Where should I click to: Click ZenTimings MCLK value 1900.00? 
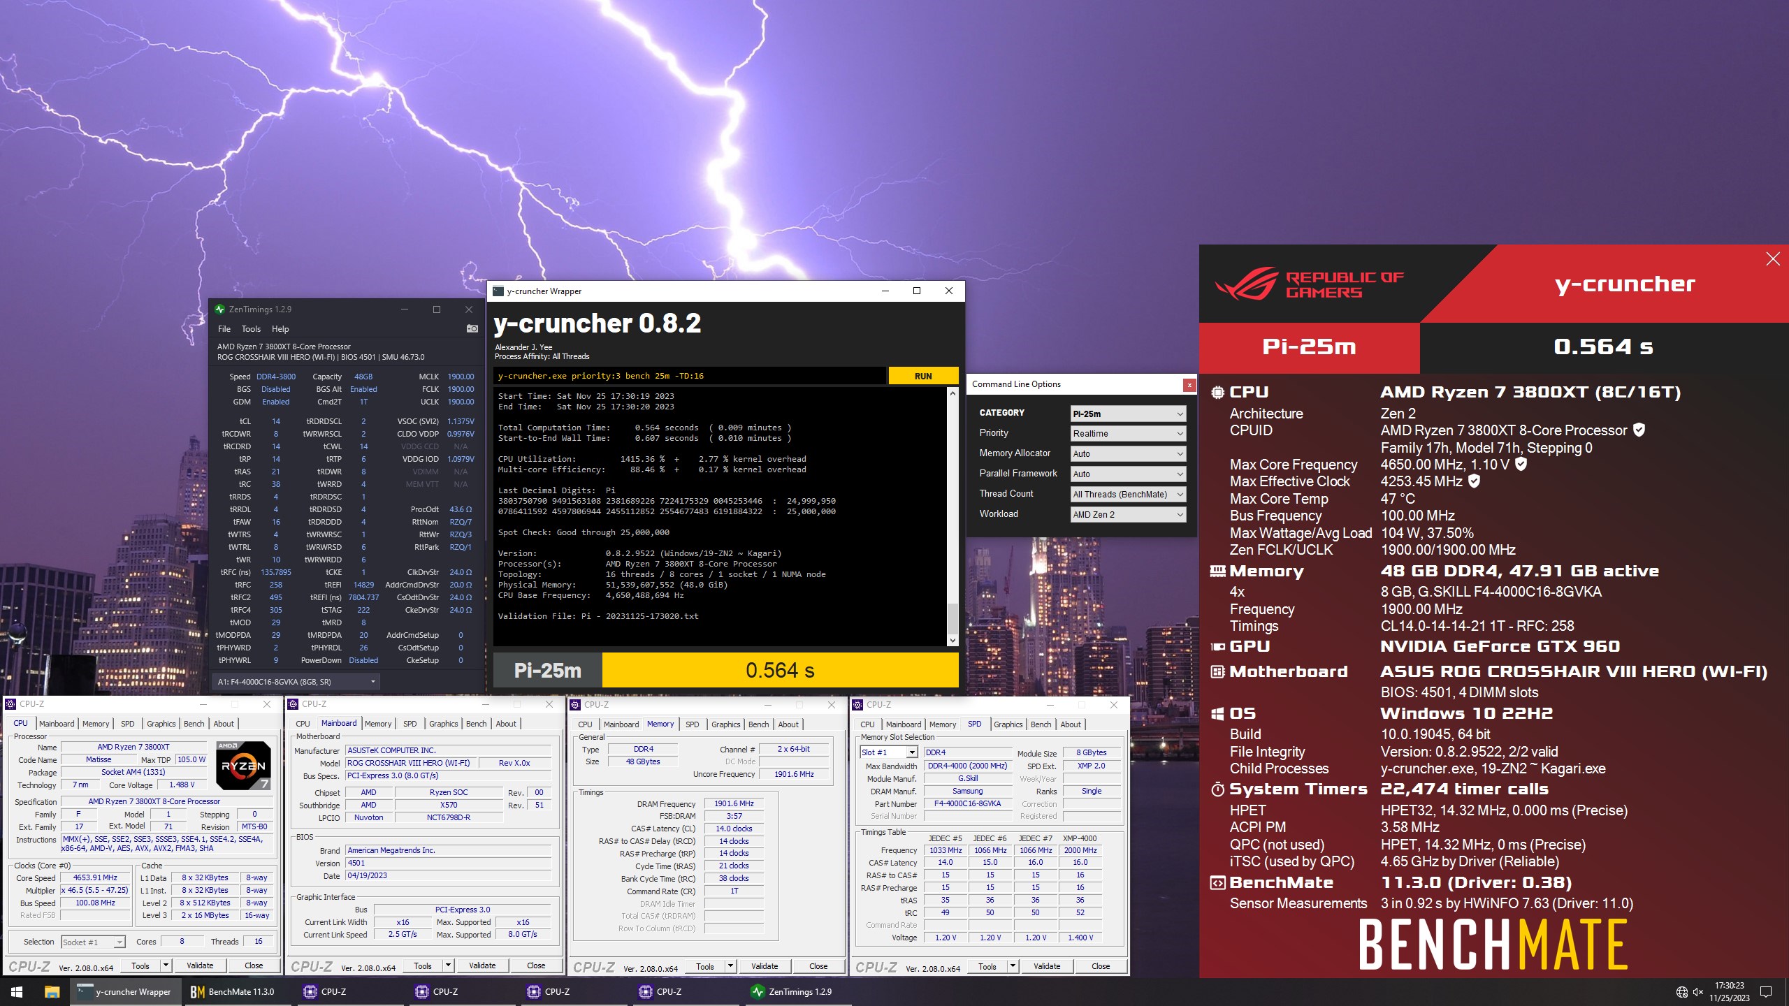461,377
